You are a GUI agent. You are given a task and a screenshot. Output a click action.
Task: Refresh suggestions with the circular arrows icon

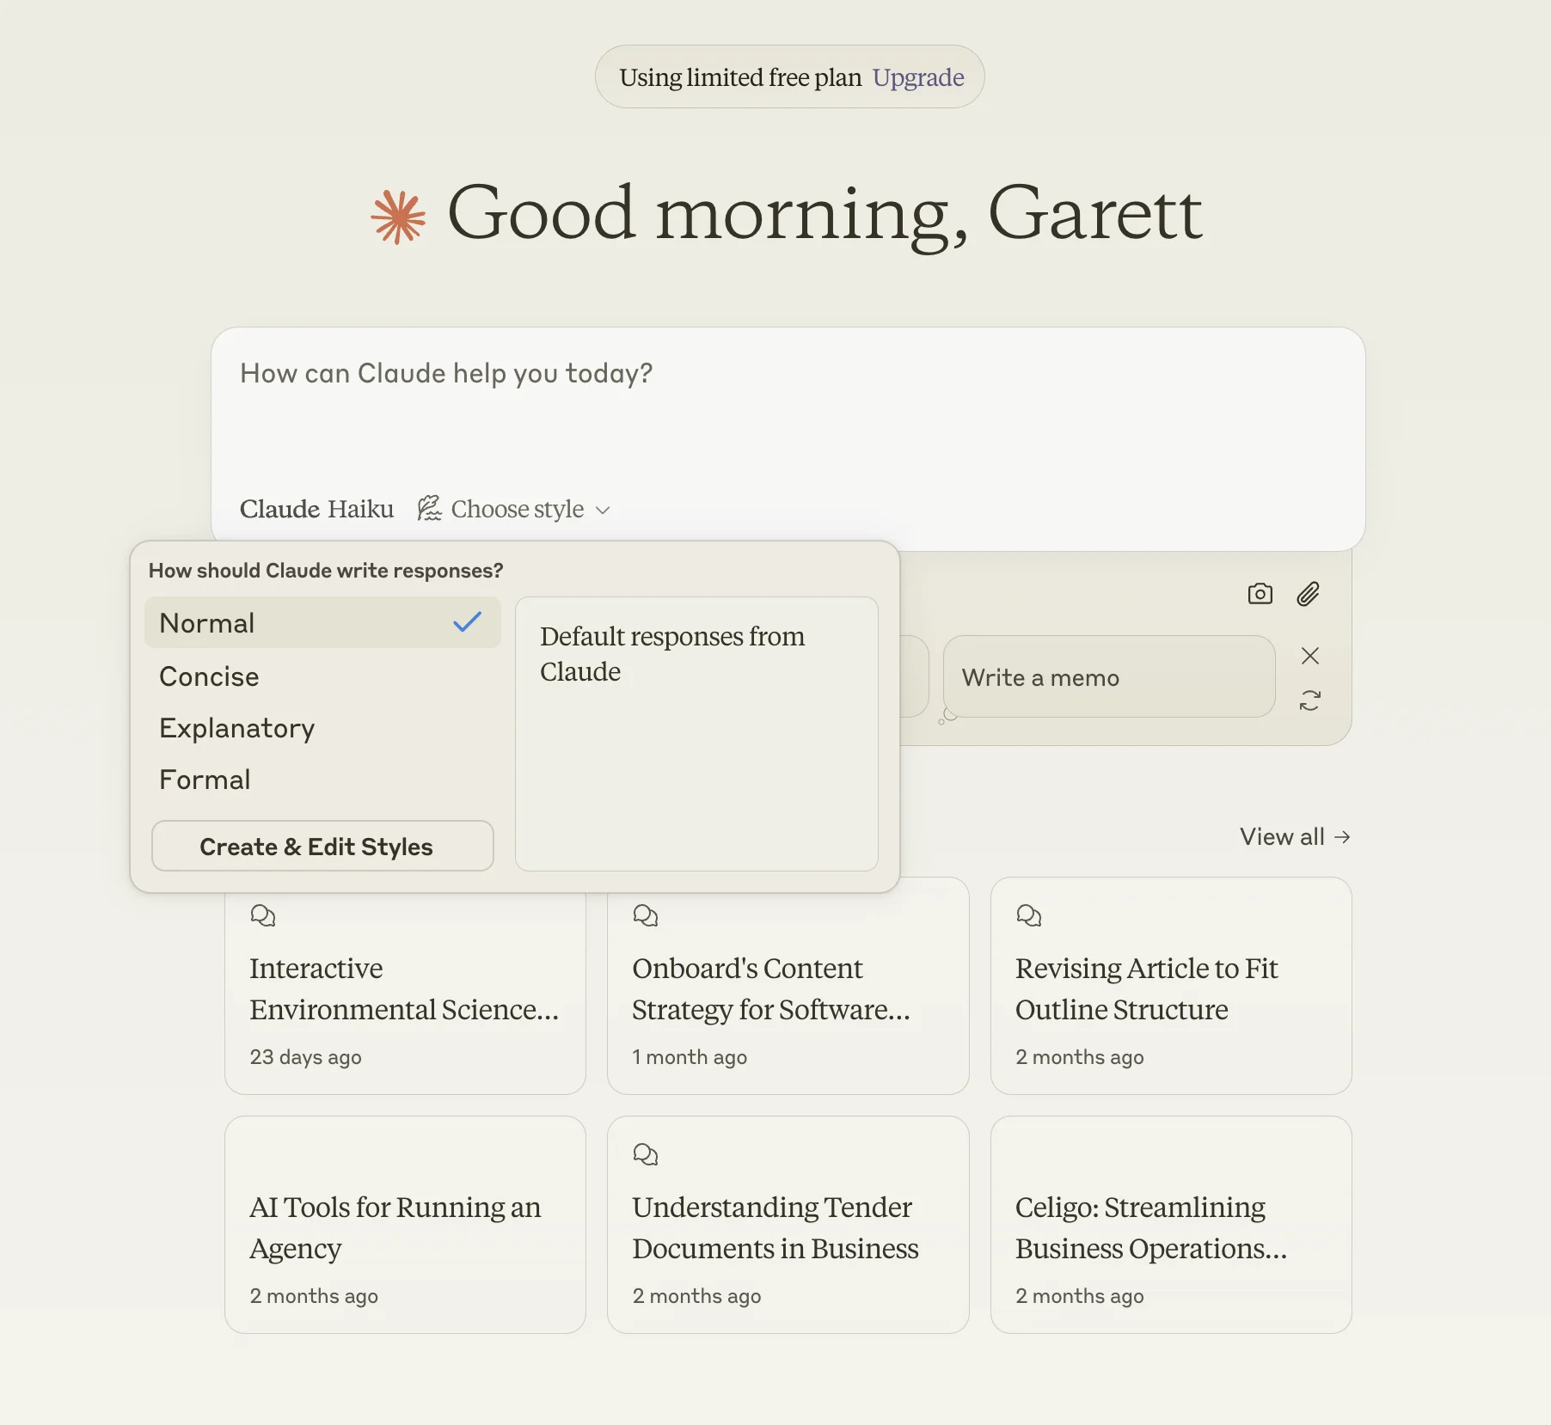coord(1309,700)
